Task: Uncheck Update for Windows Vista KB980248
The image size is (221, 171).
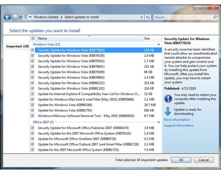Action: point(32,105)
